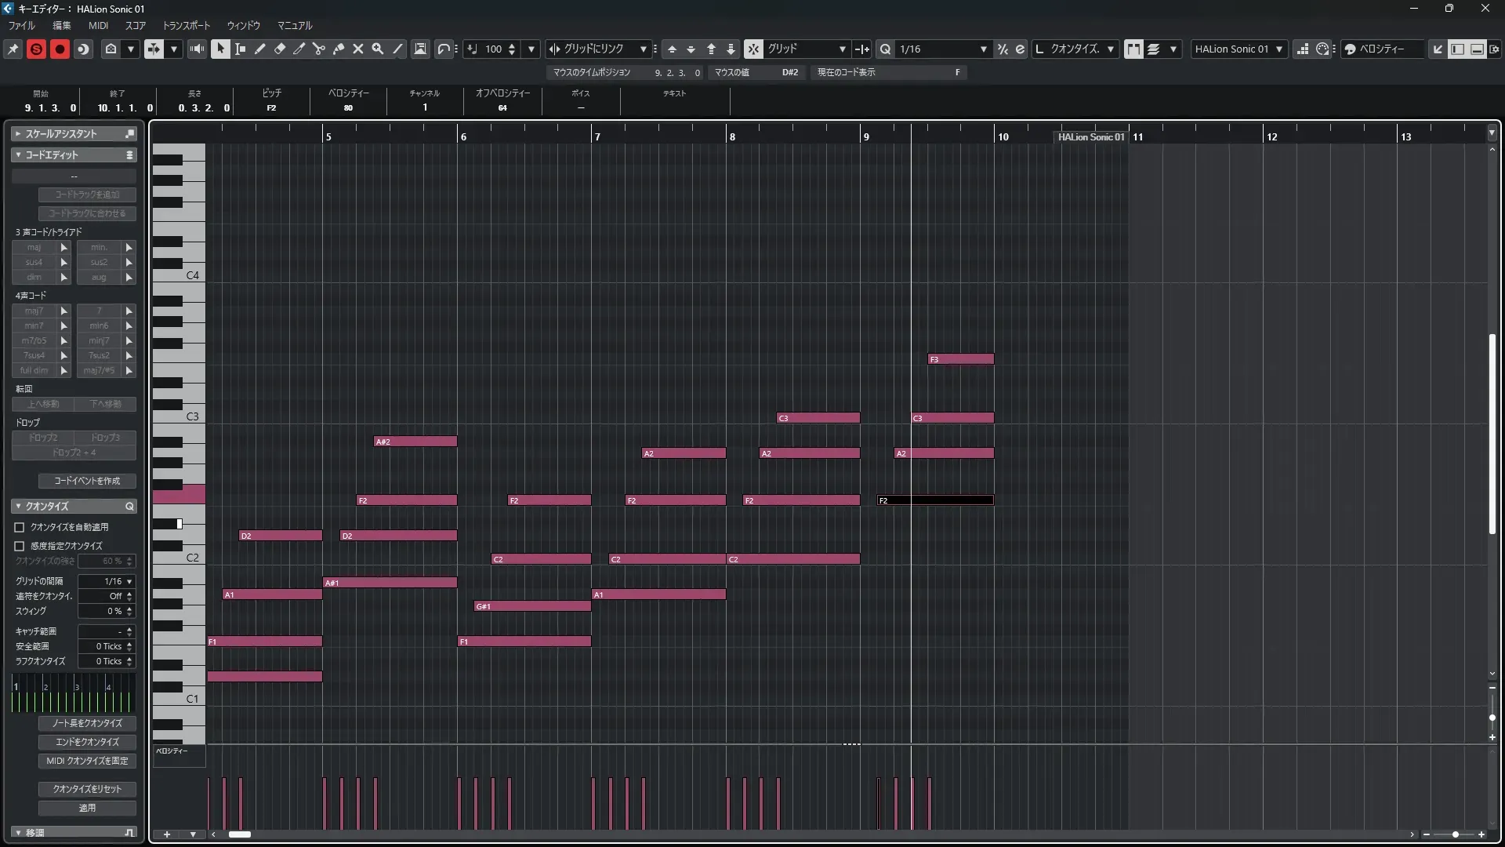Toggle the red Solo editor button

(x=36, y=49)
